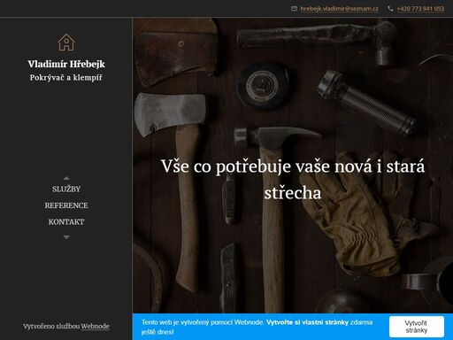453x340 pixels.
Task: Click the envelope email icon
Action: (294, 9)
